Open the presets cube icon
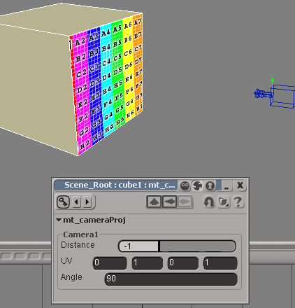The height and width of the screenshot is (308, 295). [224, 202]
